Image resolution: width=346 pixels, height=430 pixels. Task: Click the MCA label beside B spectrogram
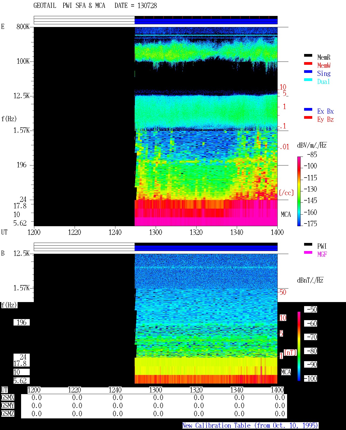(x=286, y=372)
